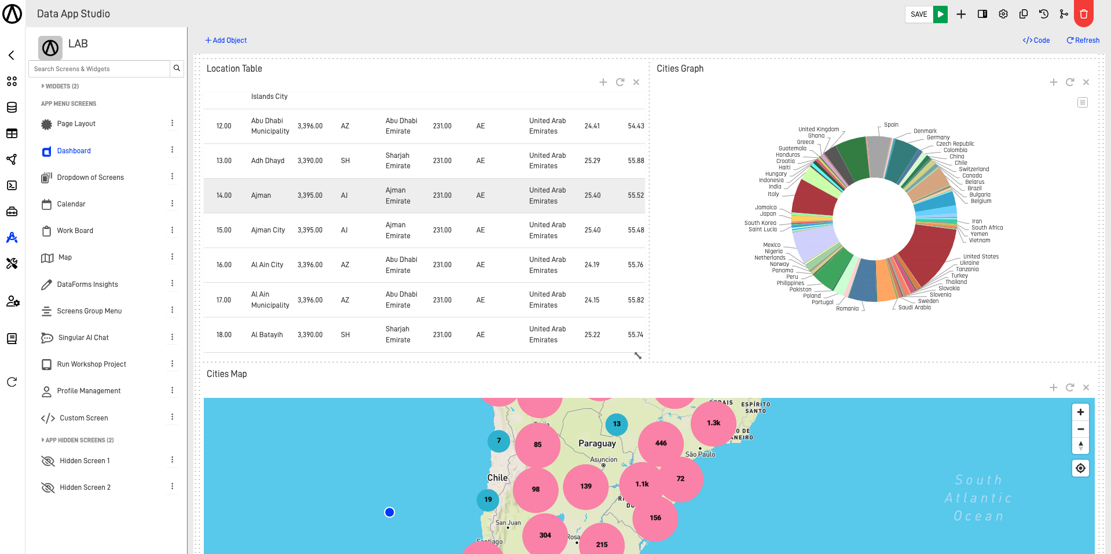The width and height of the screenshot is (1111, 554).
Task: Select Dashboard screen
Action: coord(74,151)
